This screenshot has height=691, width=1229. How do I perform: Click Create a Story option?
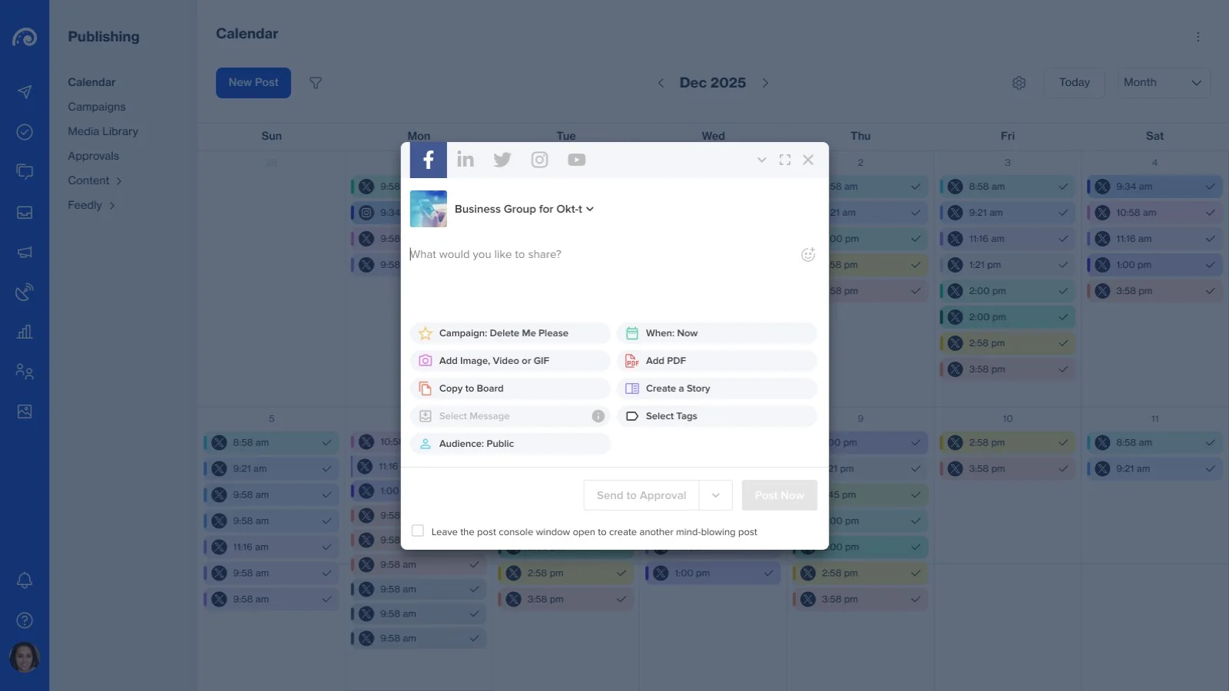[717, 388]
